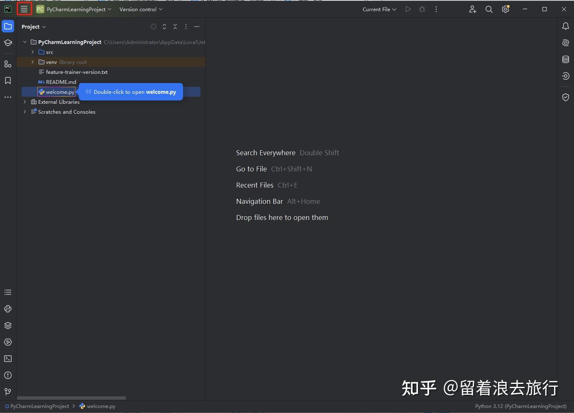This screenshot has width=574, height=413.
Task: Open the main hamburger menu
Action: (x=24, y=8)
